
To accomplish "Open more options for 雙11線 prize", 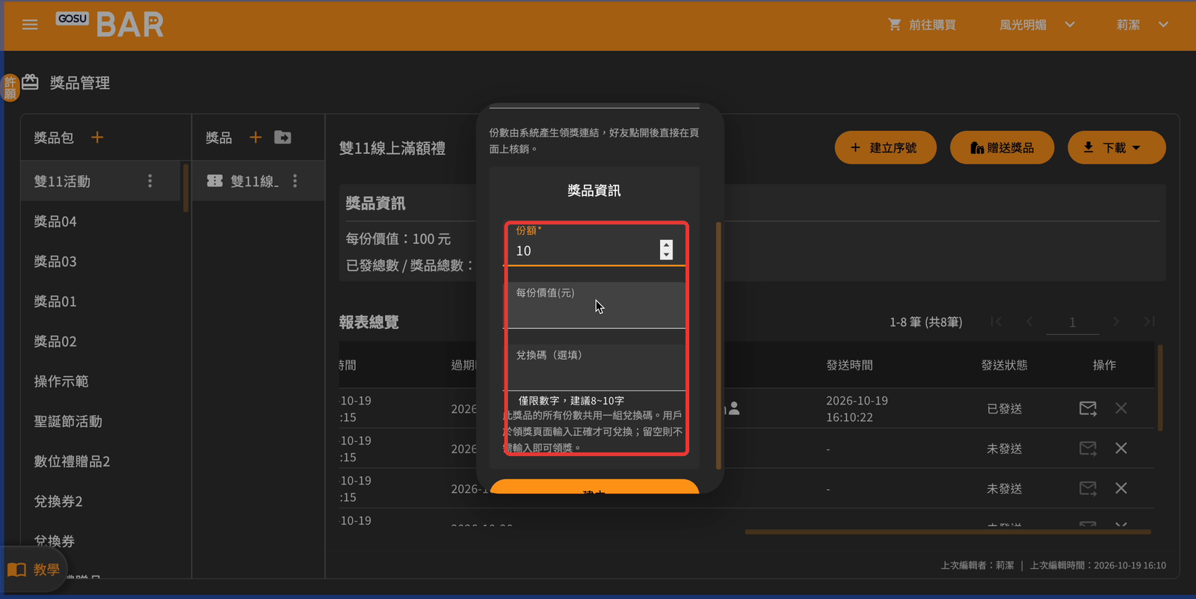I will (x=295, y=181).
